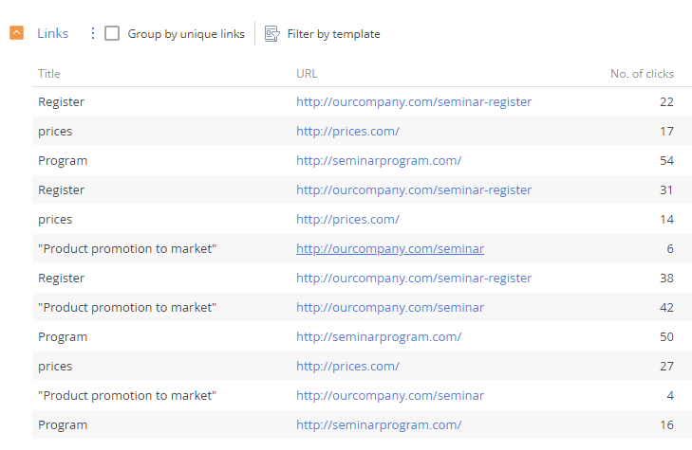
Task: Select Register row with 31 clicks
Action: click(x=362, y=189)
